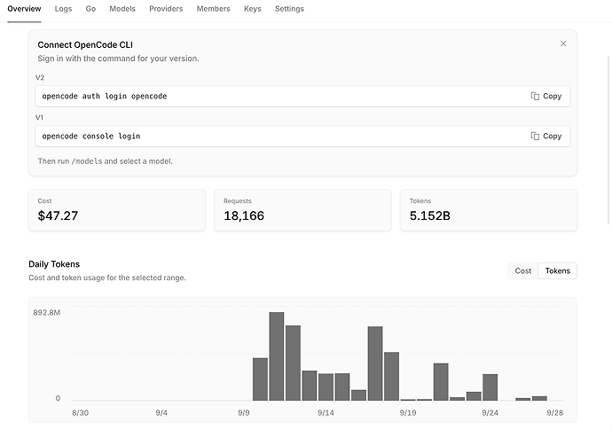The width and height of the screenshot is (612, 430).
Task: Click the 9/19 date label on chart
Action: [408, 413]
